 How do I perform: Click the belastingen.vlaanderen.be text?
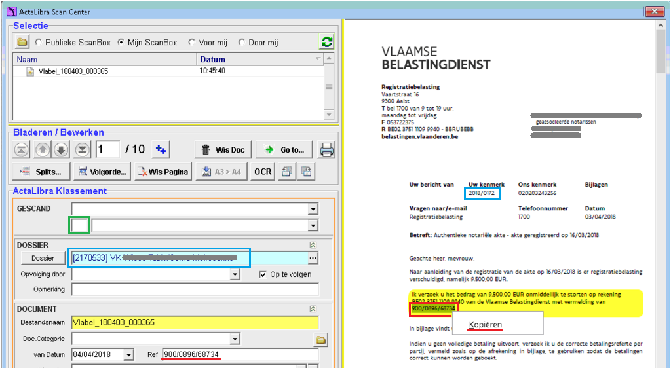pos(420,137)
